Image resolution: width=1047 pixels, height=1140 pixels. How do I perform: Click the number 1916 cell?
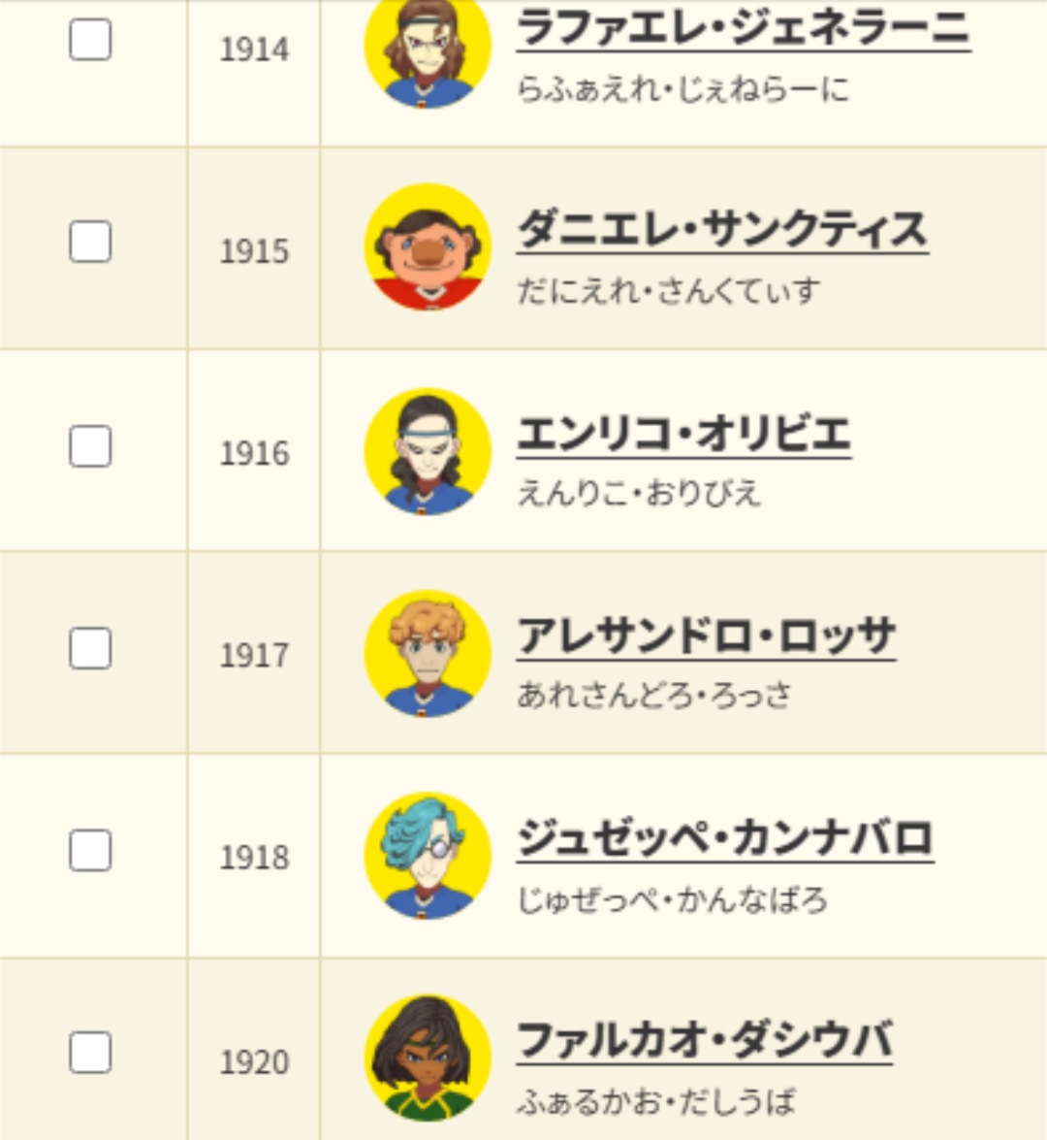coord(254,453)
